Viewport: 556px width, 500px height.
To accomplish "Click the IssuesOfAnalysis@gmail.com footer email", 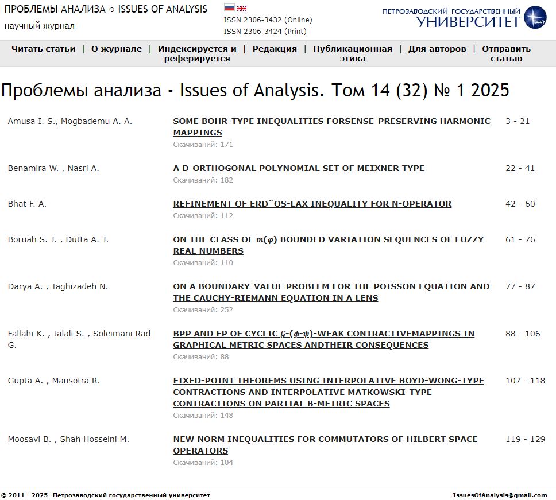I will [x=500, y=495].
